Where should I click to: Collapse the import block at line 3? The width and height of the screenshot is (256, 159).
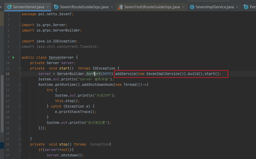(20, 25)
